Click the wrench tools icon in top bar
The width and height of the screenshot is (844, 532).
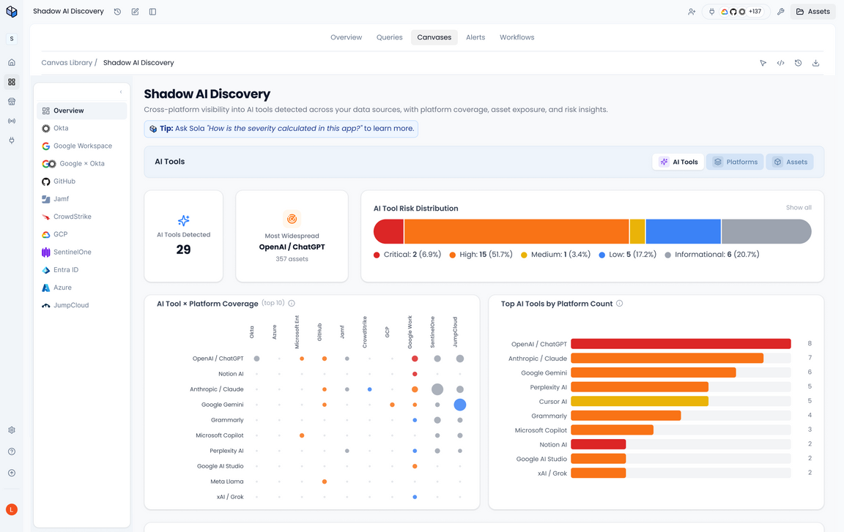[780, 11]
